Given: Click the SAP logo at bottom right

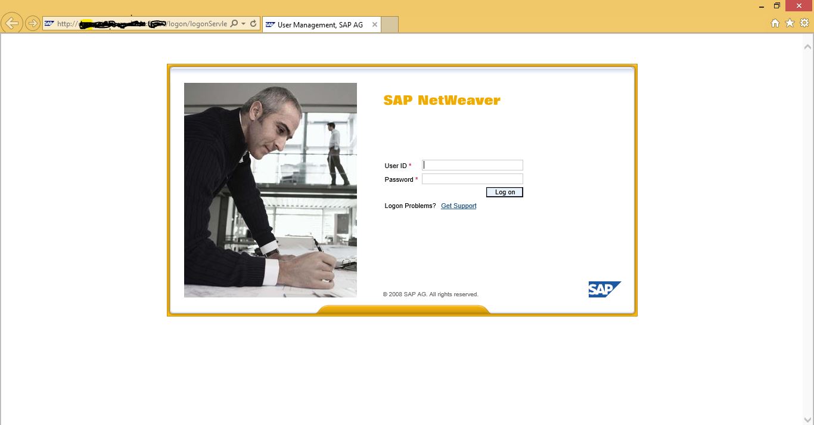Looking at the screenshot, I should (x=604, y=290).
